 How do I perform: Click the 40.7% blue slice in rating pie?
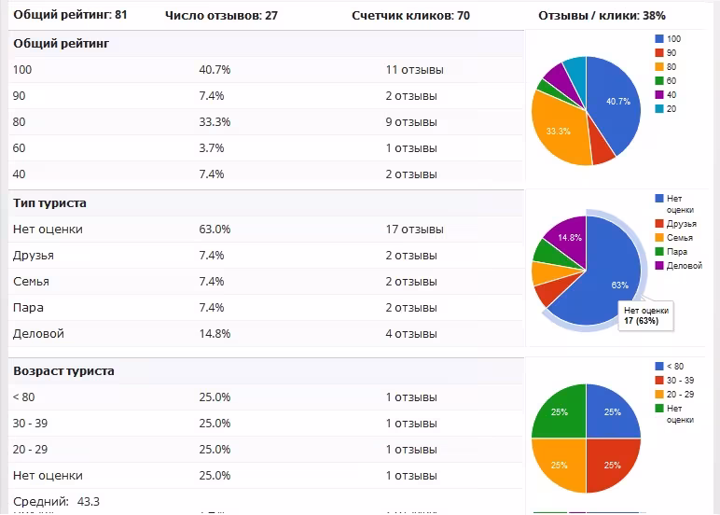tap(616, 101)
